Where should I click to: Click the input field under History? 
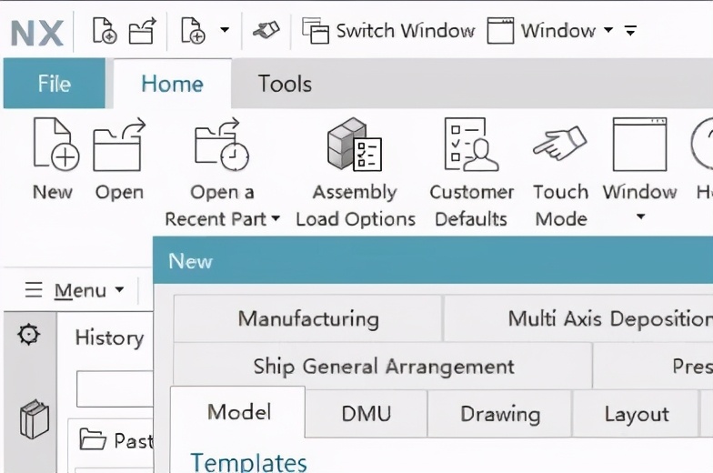(x=115, y=389)
